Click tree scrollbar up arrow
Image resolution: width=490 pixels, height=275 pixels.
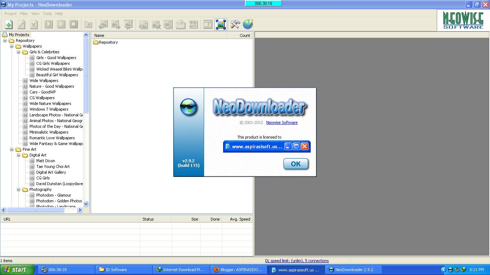[x=86, y=35]
